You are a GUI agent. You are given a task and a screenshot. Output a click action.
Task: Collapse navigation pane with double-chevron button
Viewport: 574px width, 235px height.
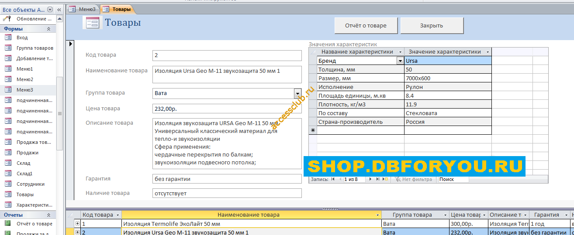pyautogui.click(x=59, y=10)
